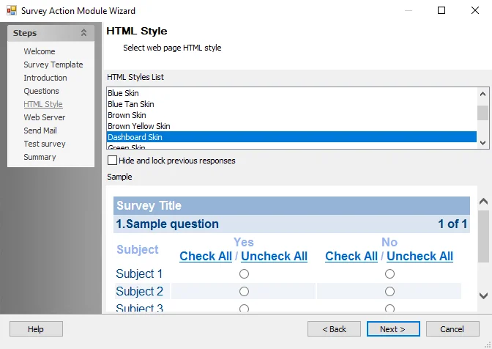Select the Questions step
Viewport: 492px width, 349px height.
tap(41, 91)
